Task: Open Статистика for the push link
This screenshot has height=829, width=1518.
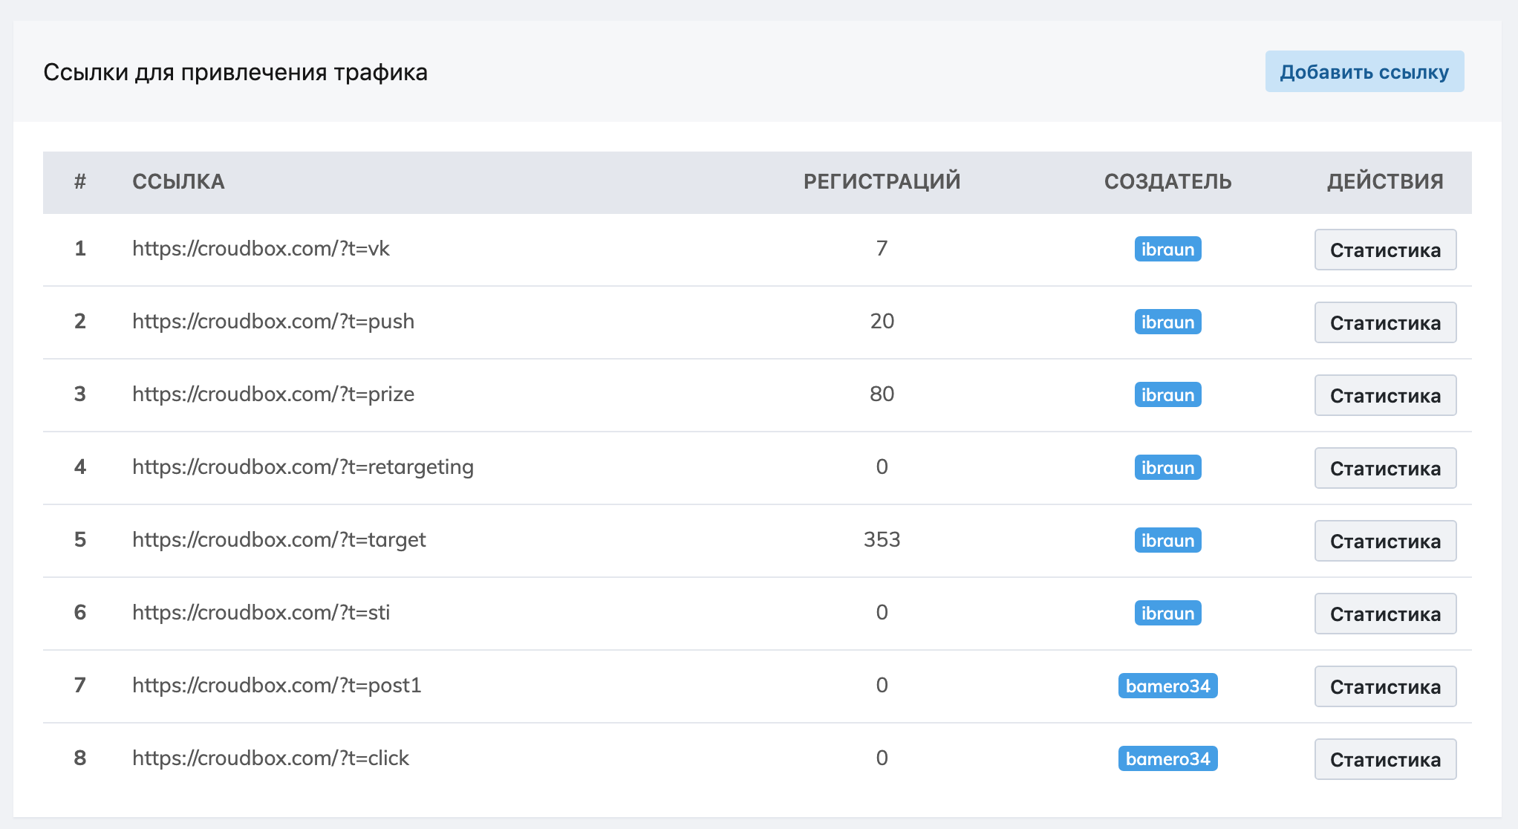Action: [1385, 322]
